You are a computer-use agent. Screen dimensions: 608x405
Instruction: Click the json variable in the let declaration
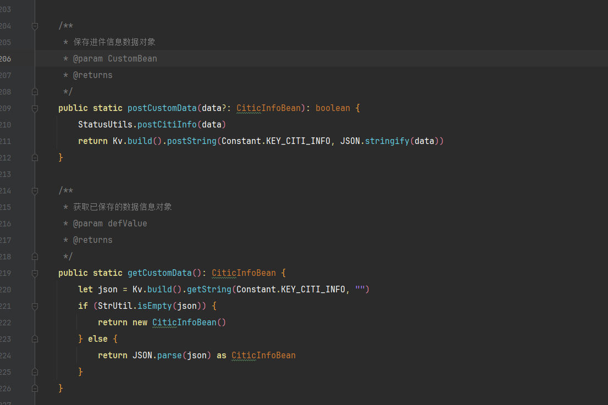[108, 290]
